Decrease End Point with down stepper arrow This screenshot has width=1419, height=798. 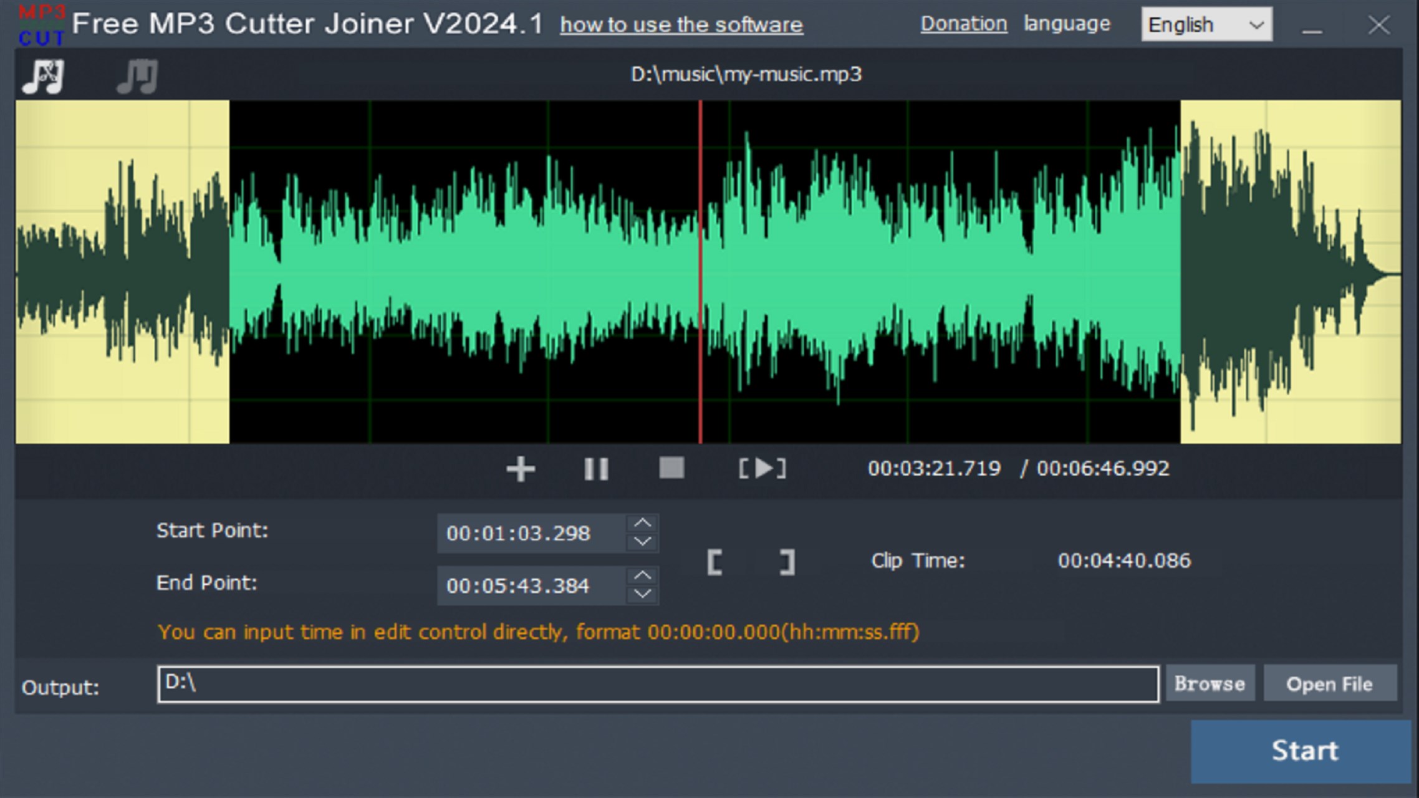pos(643,596)
